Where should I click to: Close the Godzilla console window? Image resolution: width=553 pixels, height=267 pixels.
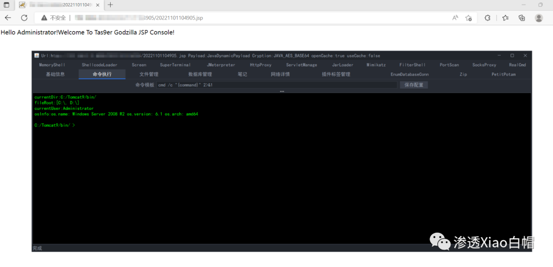[525, 56]
